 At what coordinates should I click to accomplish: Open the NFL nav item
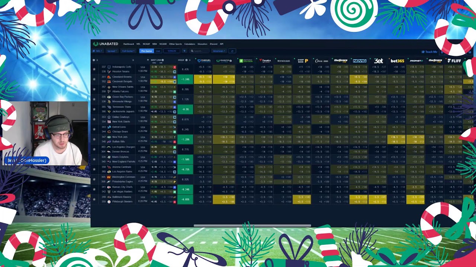click(138, 44)
